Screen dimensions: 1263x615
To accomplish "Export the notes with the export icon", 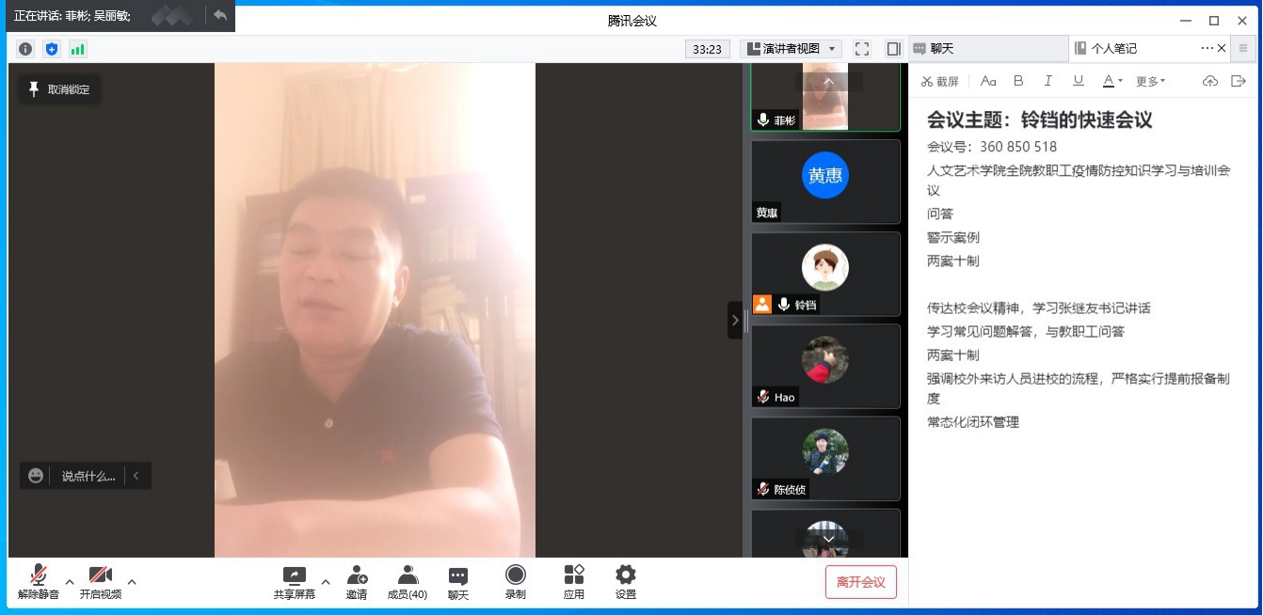I will point(1239,82).
